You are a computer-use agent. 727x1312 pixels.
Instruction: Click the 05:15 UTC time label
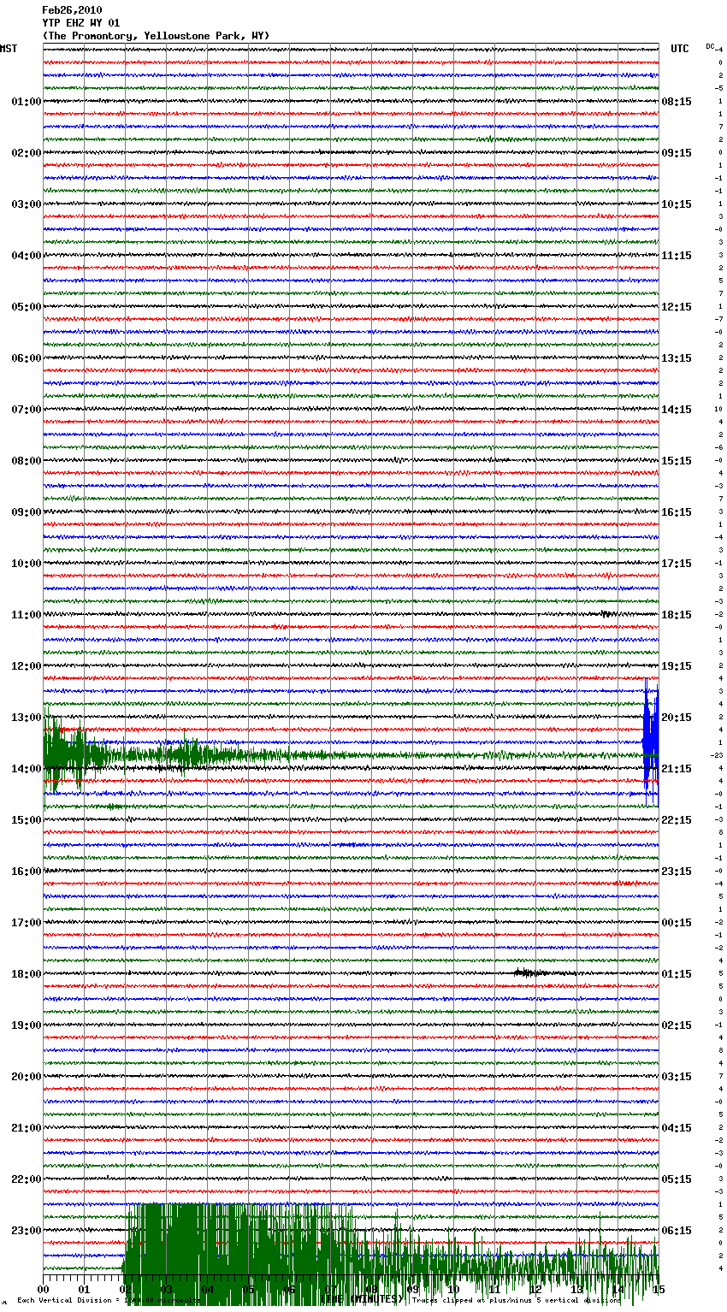(x=677, y=1179)
